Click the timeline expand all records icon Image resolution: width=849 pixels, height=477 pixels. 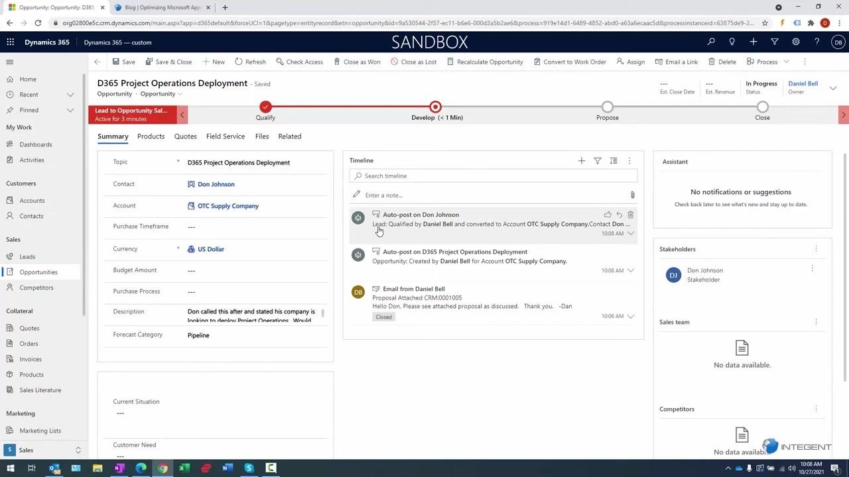614,160
